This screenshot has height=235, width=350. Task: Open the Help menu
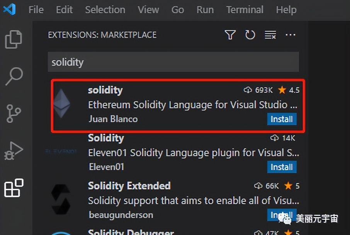coord(286,10)
